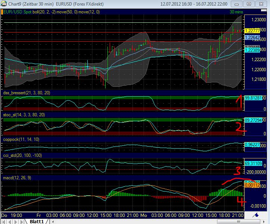
Task: Click the 'cci_std(20, 100, -100)' panel label
Action: [x=22, y=155]
